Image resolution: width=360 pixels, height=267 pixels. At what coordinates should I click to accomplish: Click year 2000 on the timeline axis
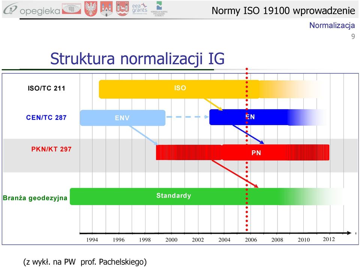pyautogui.click(x=171, y=240)
